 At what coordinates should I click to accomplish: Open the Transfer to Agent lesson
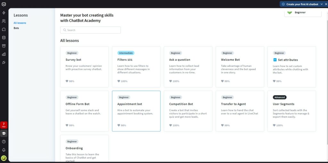(240, 111)
